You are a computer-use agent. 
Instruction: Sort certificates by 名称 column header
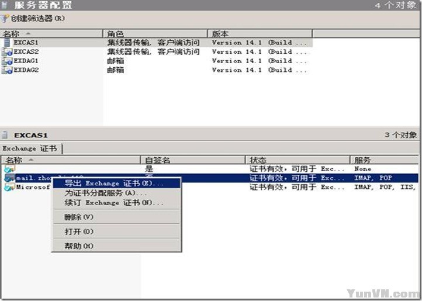point(71,160)
